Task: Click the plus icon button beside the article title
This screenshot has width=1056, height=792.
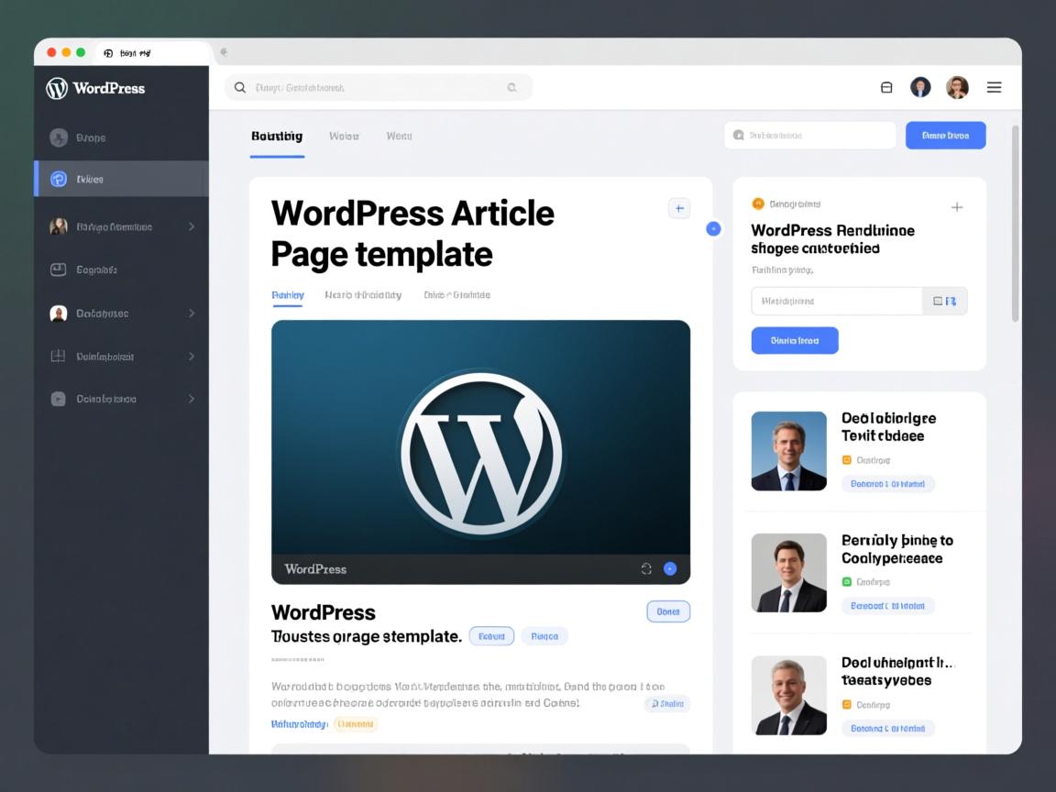Action: click(x=678, y=209)
